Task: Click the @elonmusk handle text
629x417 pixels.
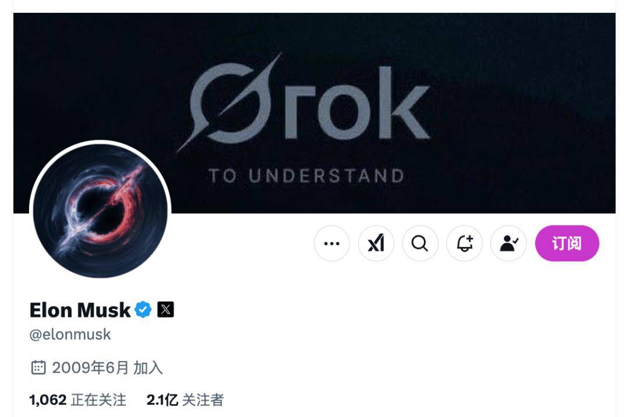Action: coord(70,334)
